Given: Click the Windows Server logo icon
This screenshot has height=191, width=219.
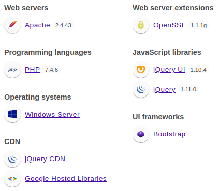Looking at the screenshot, I should pyautogui.click(x=12, y=114).
